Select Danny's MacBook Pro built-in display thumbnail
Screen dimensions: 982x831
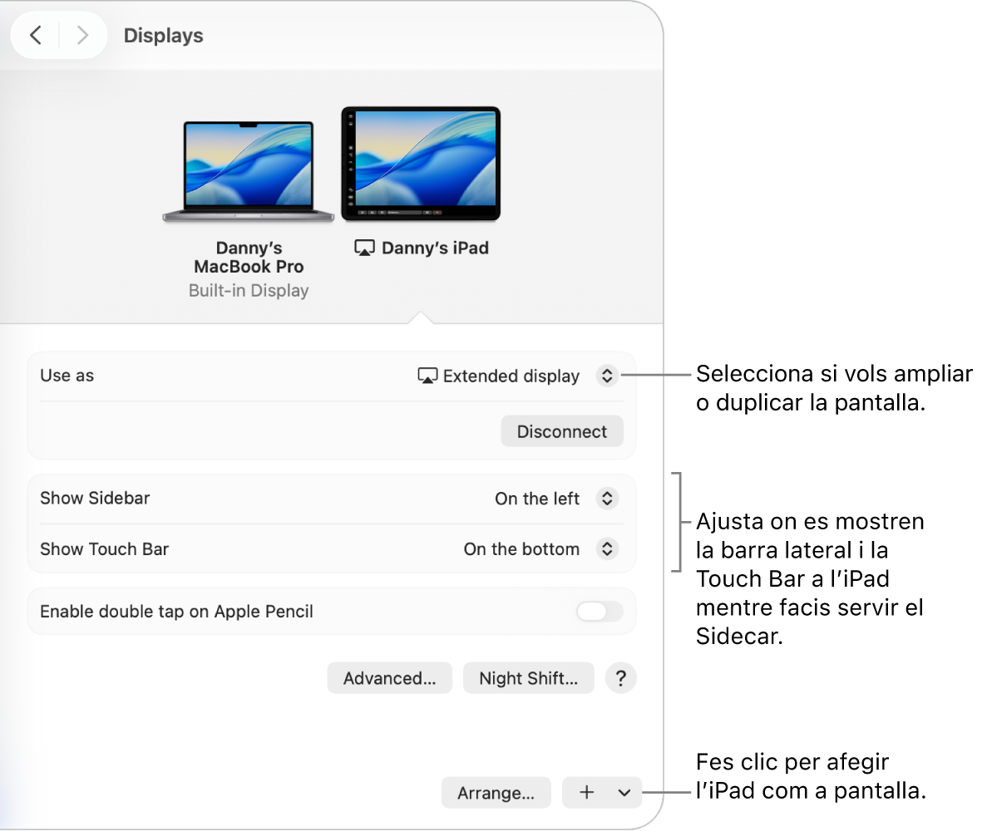(x=247, y=166)
